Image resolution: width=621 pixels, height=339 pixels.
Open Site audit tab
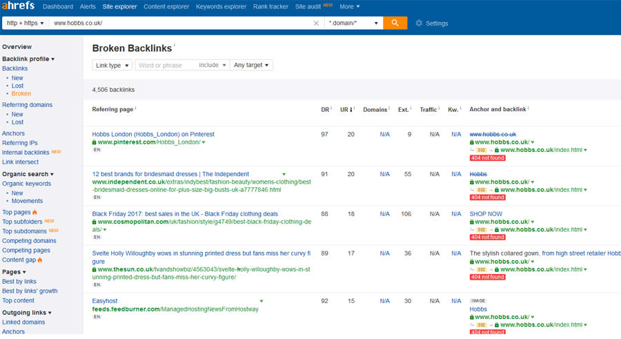pos(308,6)
